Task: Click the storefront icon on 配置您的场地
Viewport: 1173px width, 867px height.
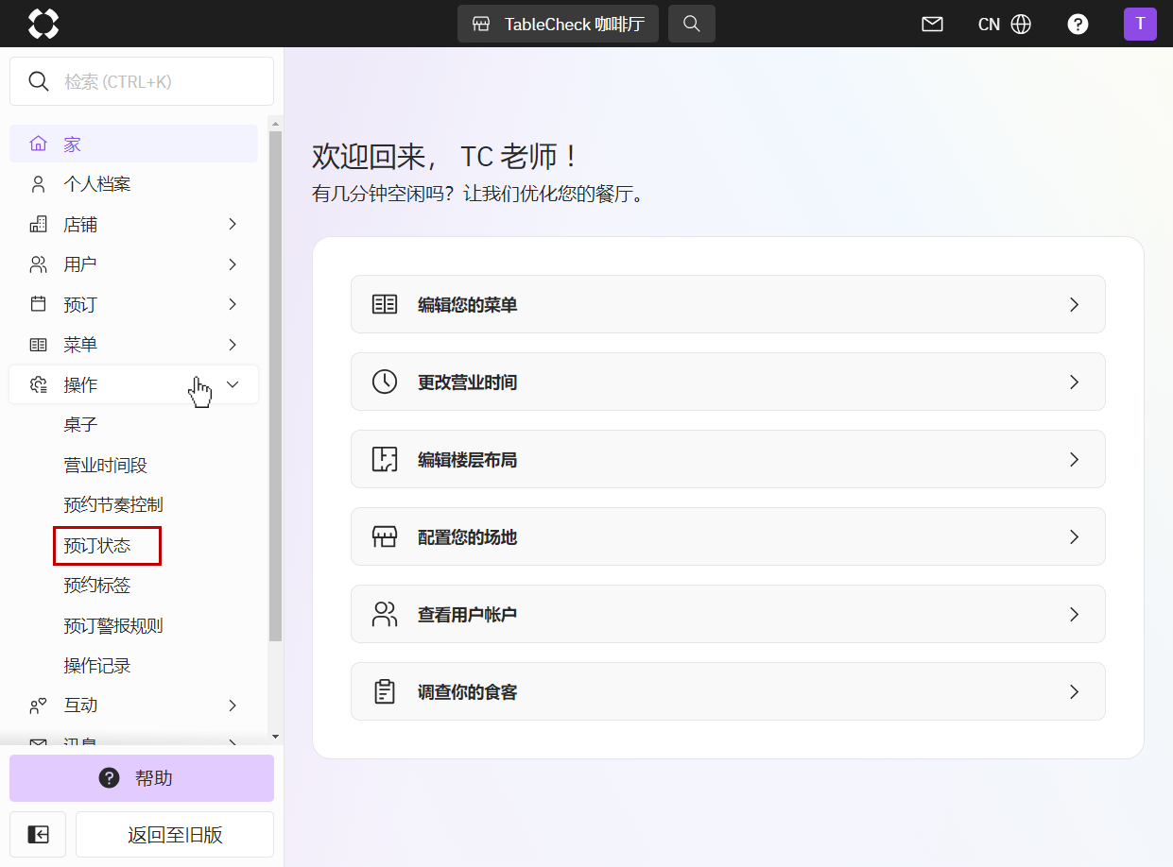Action: click(385, 536)
